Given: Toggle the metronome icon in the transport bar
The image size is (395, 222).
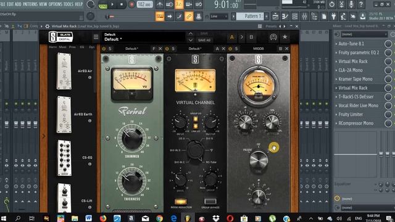Looking at the screenshot, I should click(160, 4).
